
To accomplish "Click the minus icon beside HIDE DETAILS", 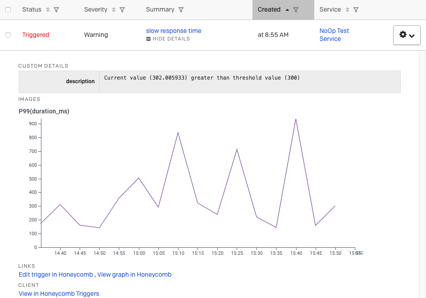I will pyautogui.click(x=148, y=39).
